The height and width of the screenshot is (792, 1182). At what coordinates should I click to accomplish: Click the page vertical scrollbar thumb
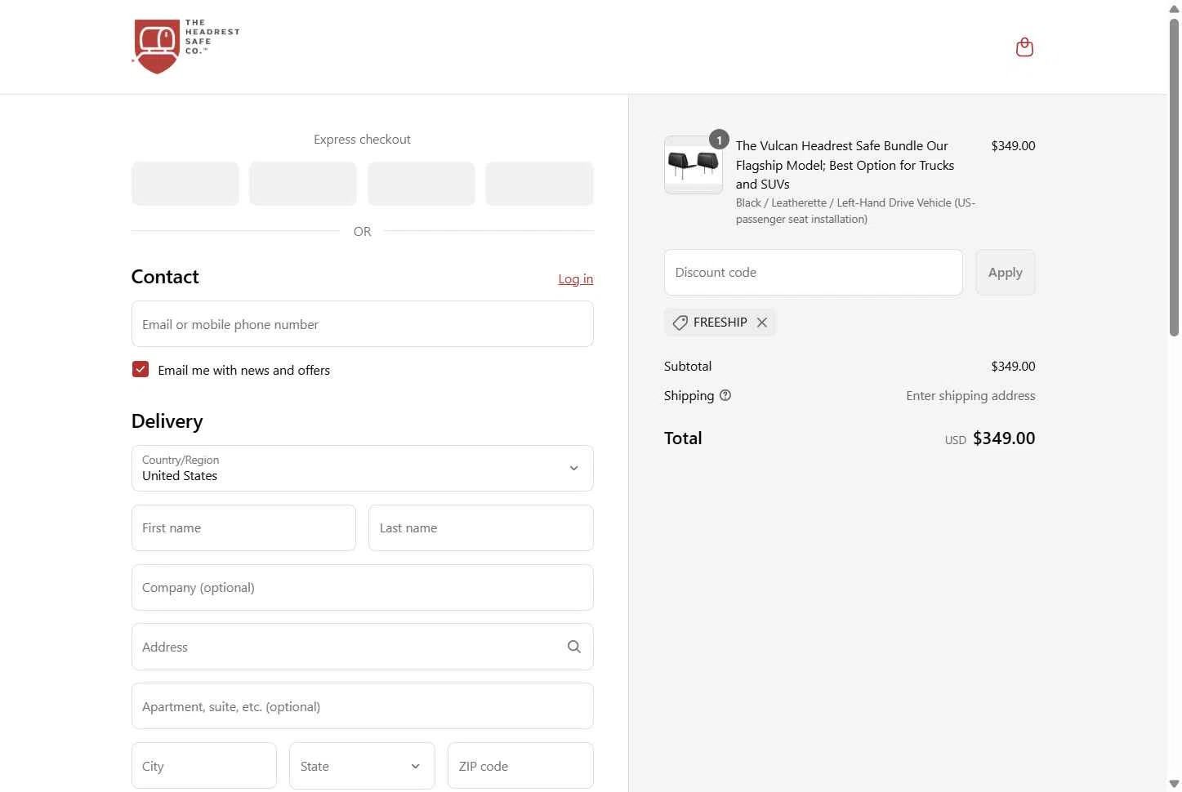coord(1174,176)
